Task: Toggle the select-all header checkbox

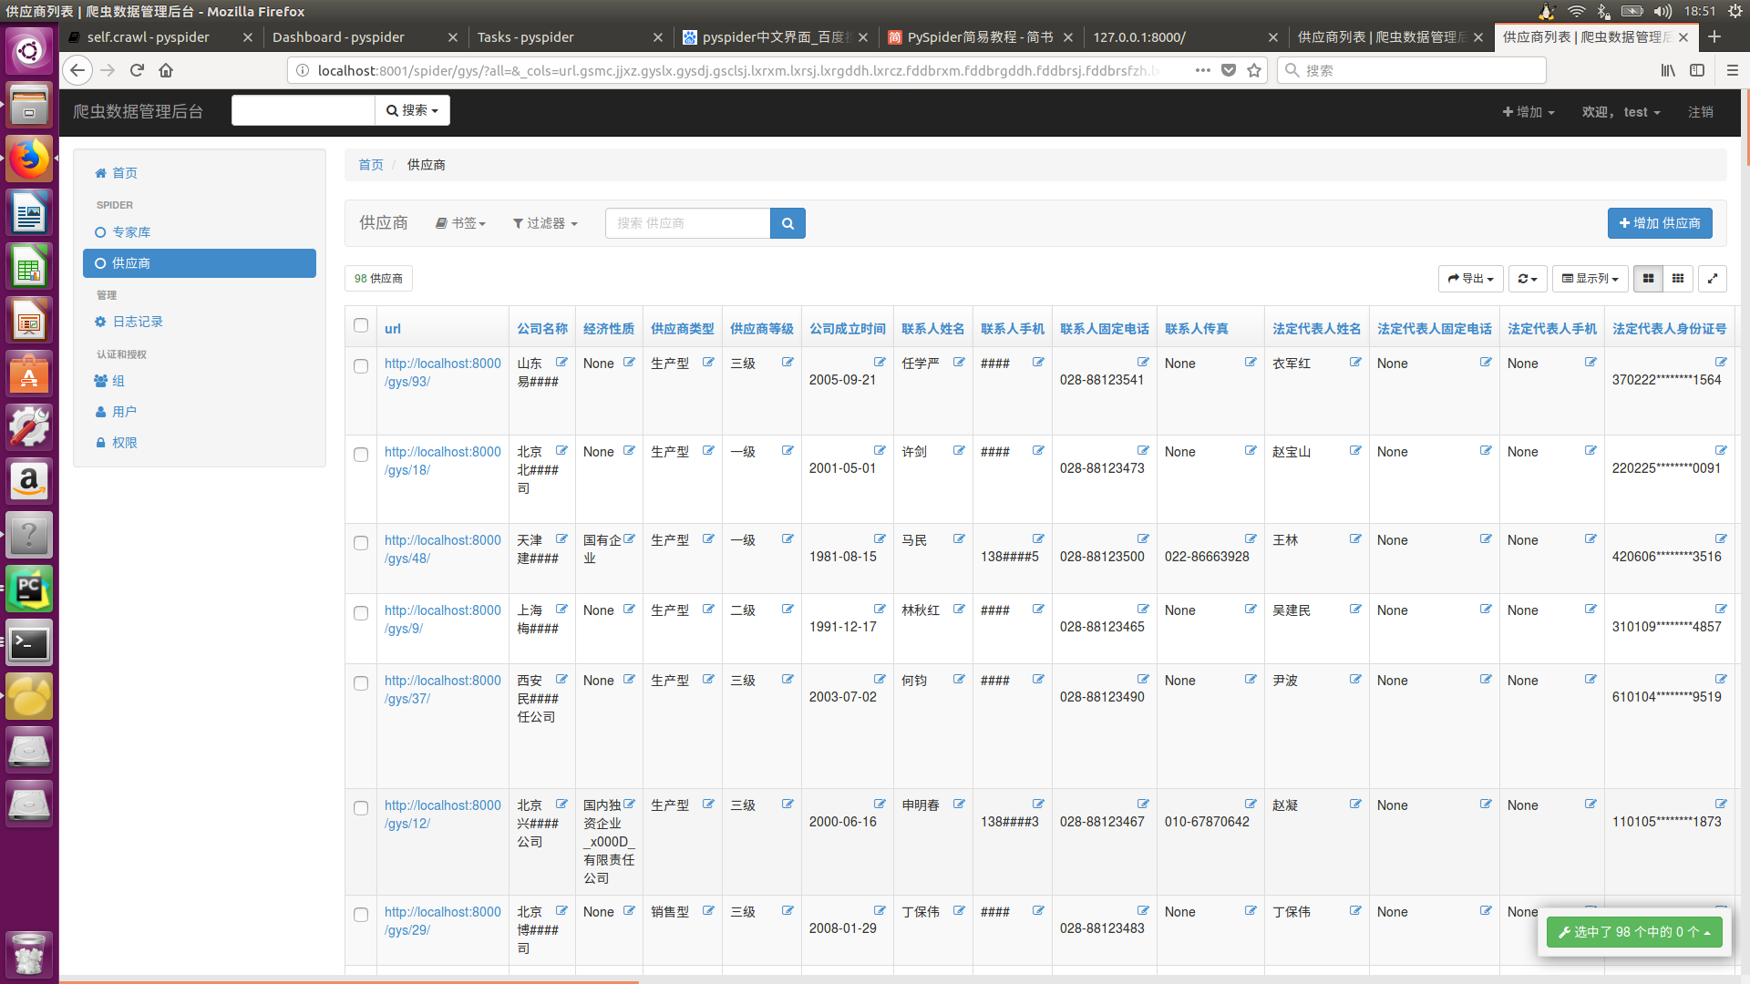Action: coord(361,325)
